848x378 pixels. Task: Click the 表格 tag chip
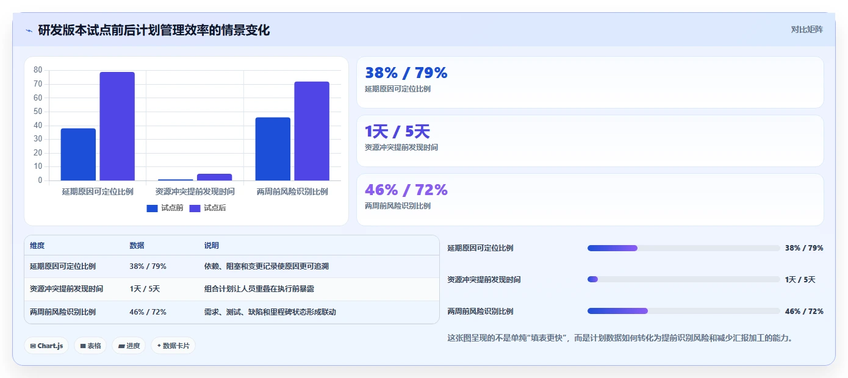point(90,346)
